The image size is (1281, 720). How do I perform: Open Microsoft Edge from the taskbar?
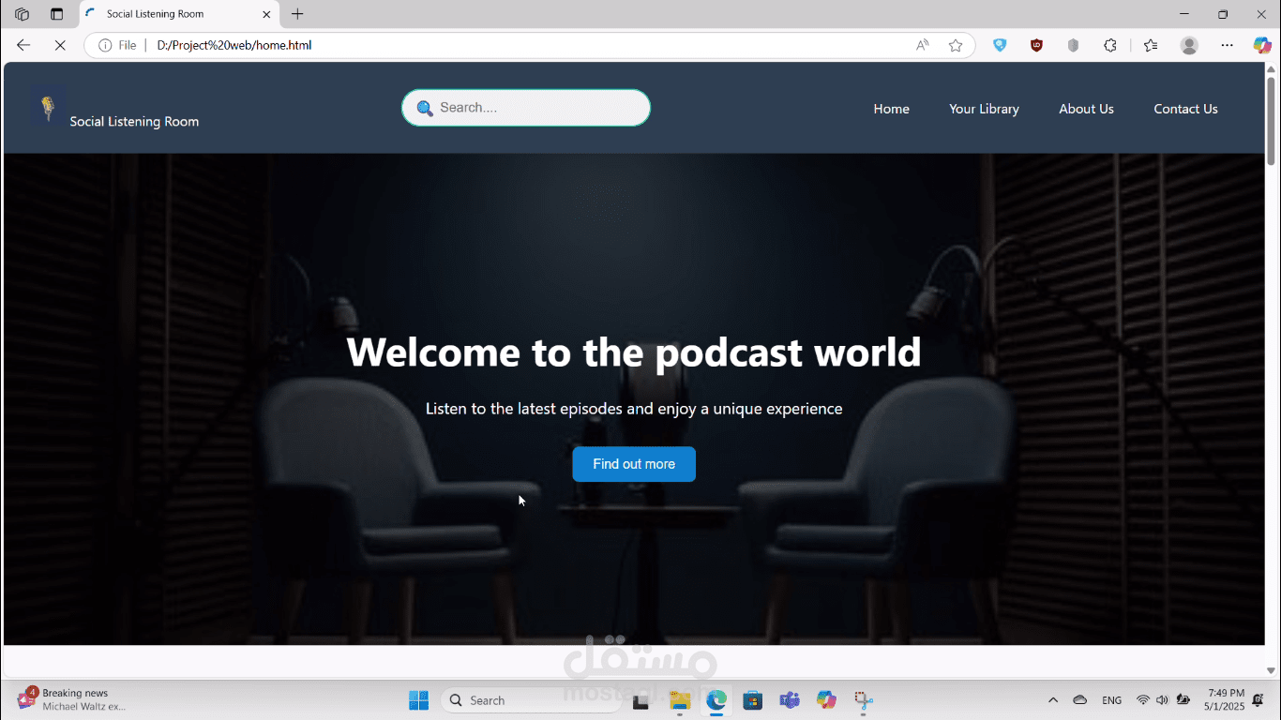click(x=716, y=700)
